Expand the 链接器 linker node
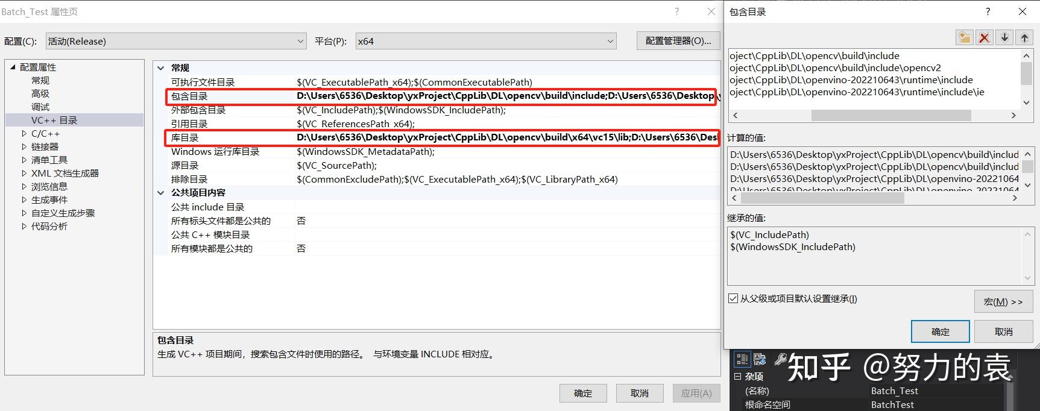Screen dimensions: 1040x411 coord(24,146)
